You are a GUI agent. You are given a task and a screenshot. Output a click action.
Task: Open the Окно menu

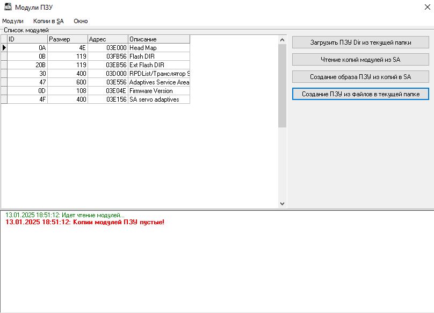point(81,21)
